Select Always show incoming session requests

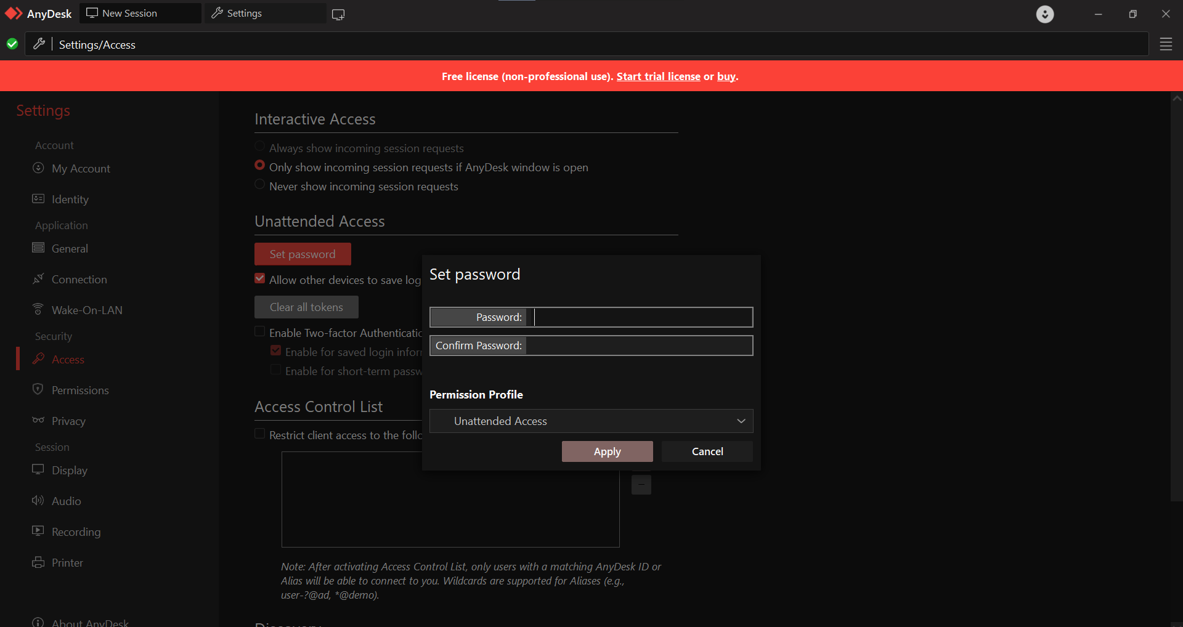pyautogui.click(x=260, y=147)
